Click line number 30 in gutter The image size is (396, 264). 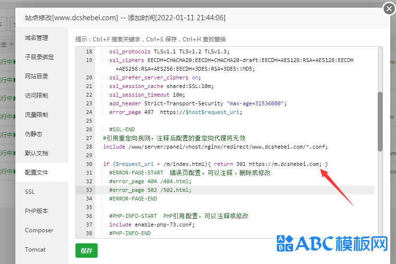(x=89, y=164)
